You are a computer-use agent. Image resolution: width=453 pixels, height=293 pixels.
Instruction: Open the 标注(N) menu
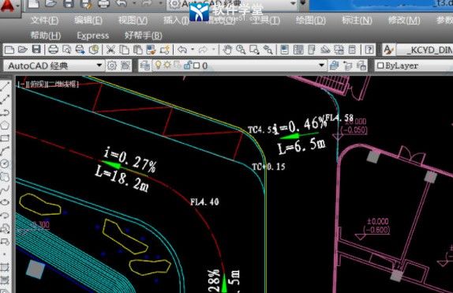coord(357,21)
